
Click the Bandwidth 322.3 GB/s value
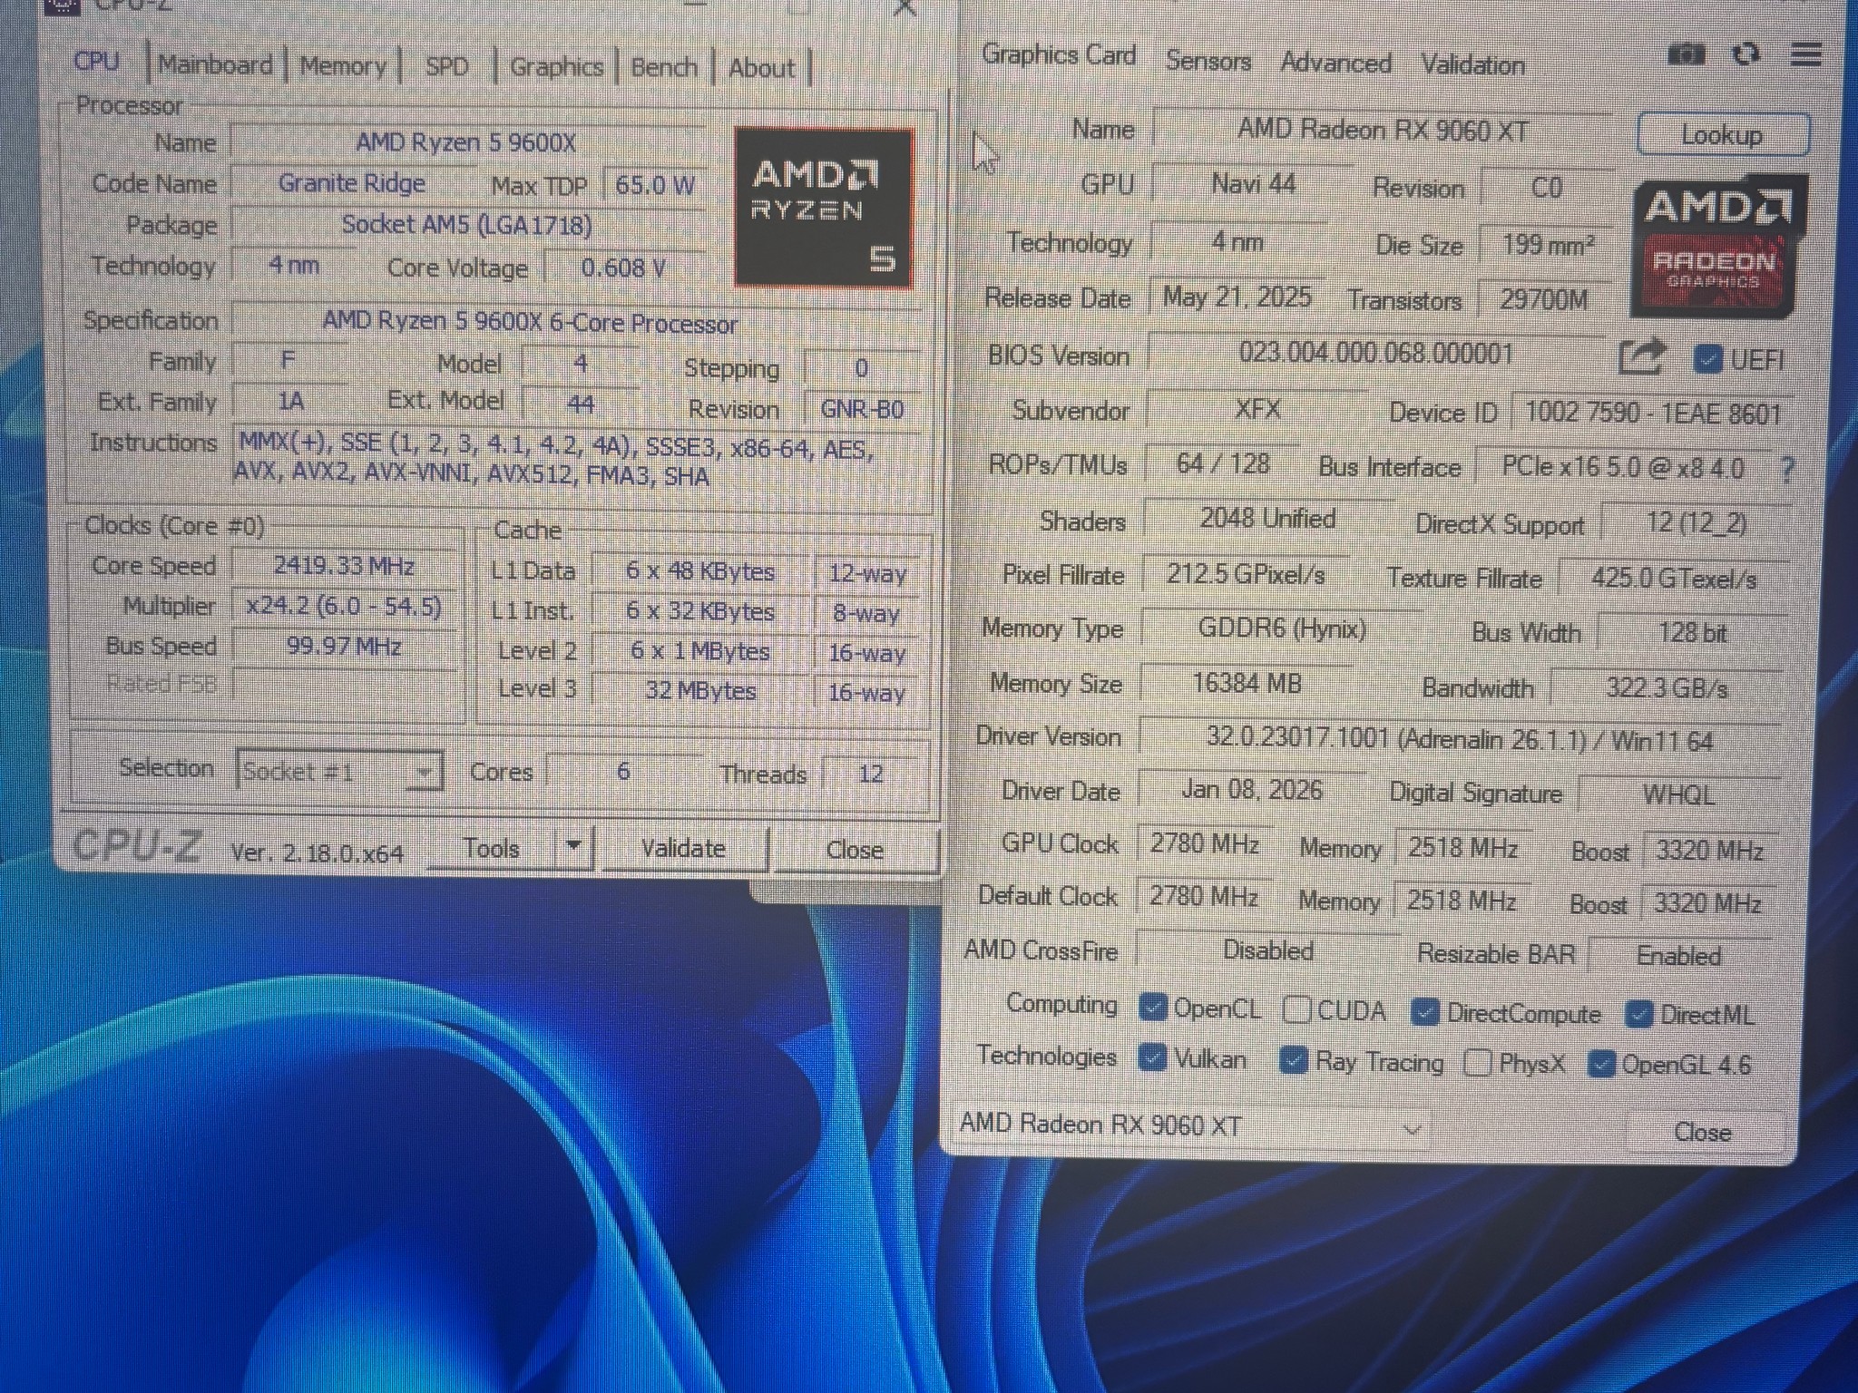pyautogui.click(x=1667, y=688)
